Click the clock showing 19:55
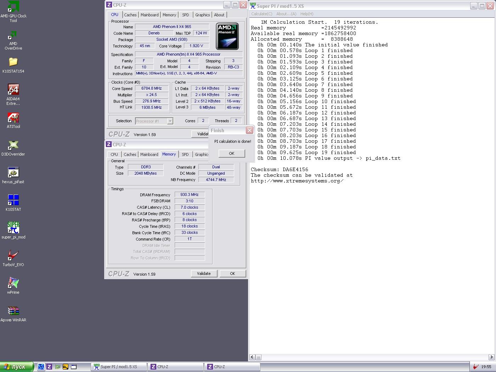Screen dimensions: 496x372 tap(486, 367)
